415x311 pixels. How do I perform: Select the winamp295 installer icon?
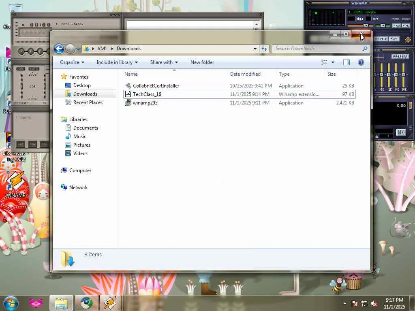[x=128, y=102]
